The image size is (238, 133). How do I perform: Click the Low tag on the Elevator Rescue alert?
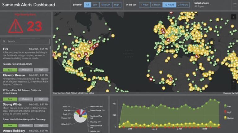pos(10,99)
